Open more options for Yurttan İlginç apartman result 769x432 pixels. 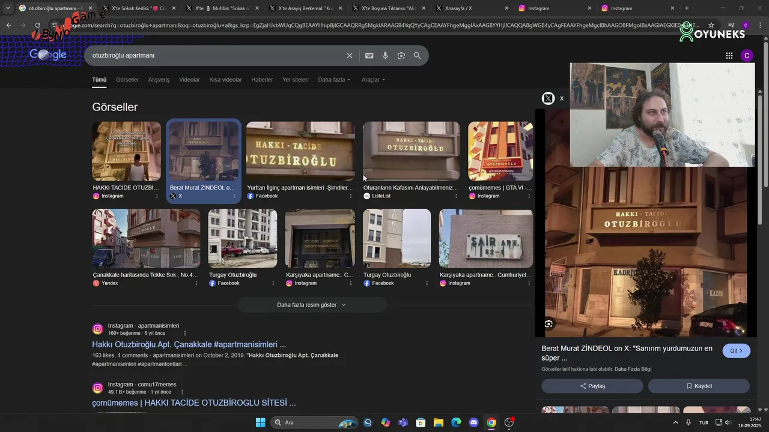tap(351, 196)
